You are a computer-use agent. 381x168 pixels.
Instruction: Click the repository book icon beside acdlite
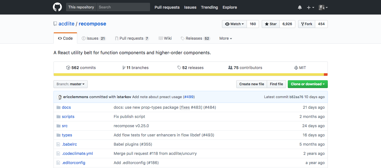pyautogui.click(x=55, y=24)
